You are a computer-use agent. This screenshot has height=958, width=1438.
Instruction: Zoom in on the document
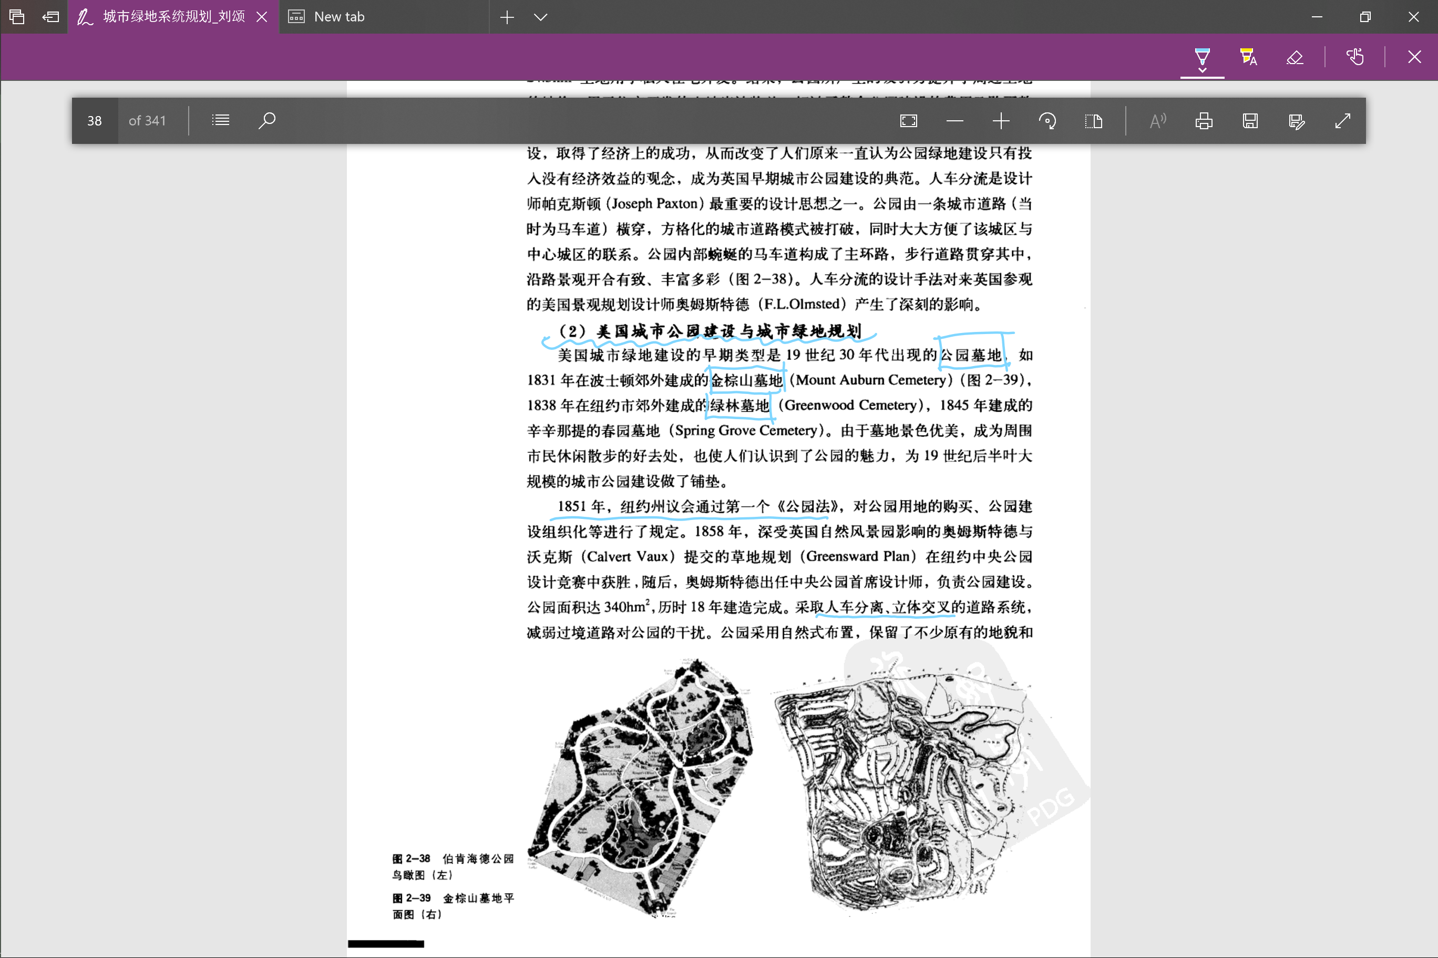tap(1001, 120)
